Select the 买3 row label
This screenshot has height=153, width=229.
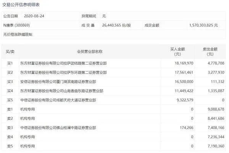[10, 82]
